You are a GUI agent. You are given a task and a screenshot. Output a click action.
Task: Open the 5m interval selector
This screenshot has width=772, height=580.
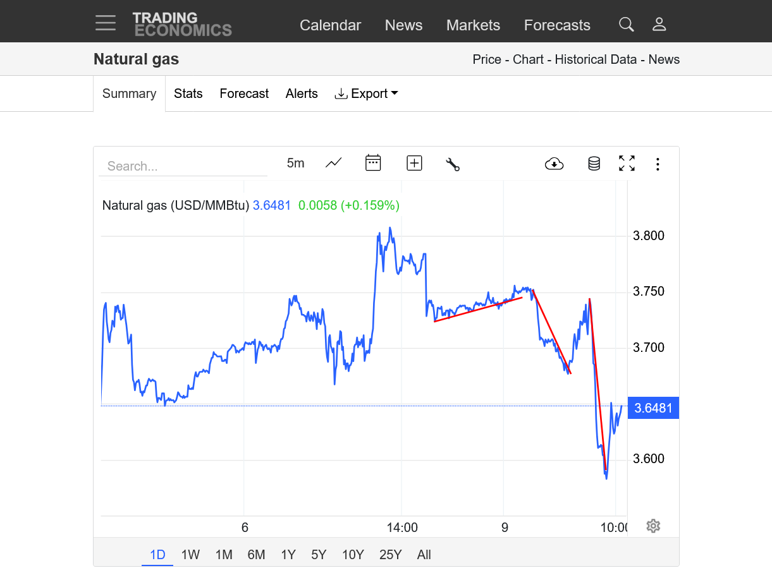click(x=295, y=163)
